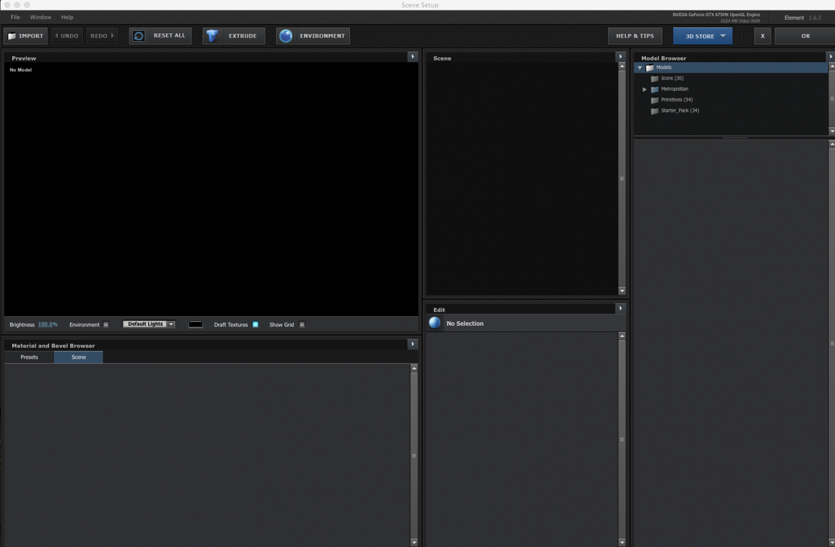Screen dimensions: 835x547
Task: Click the blue sphere icon beside No Selection
Action: point(435,322)
